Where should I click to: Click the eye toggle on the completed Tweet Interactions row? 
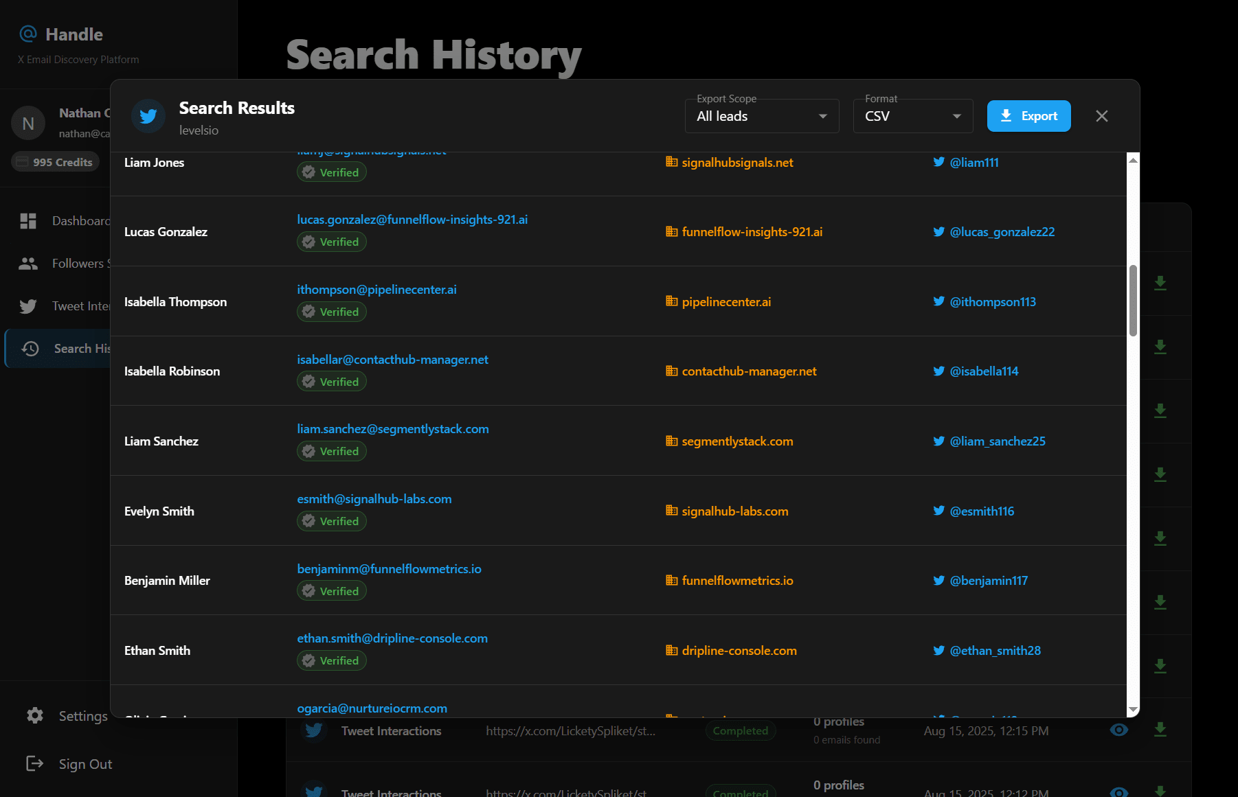point(1119,730)
